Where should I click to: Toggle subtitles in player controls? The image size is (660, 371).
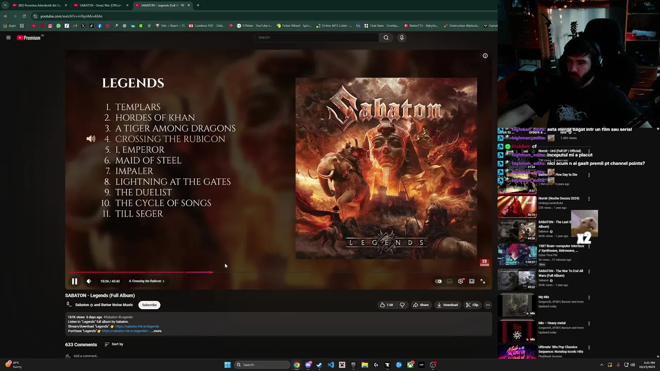pos(450,281)
